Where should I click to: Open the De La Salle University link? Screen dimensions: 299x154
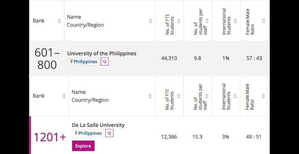click(x=98, y=125)
